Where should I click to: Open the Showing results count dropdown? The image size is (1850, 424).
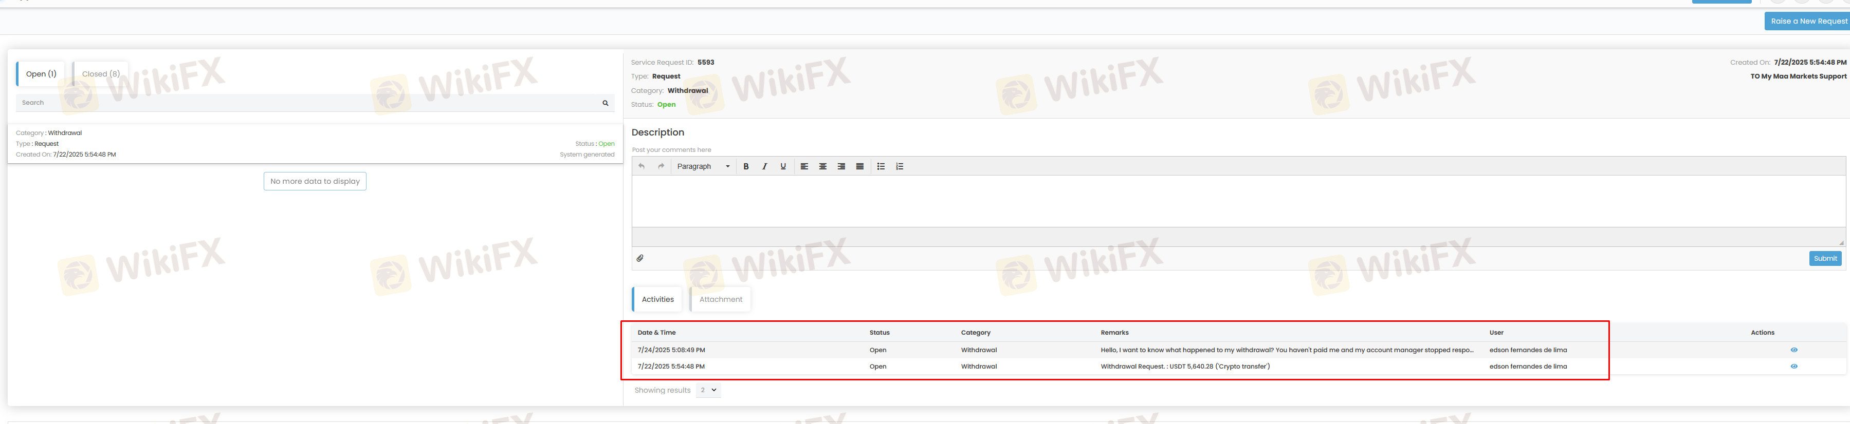pyautogui.click(x=708, y=390)
